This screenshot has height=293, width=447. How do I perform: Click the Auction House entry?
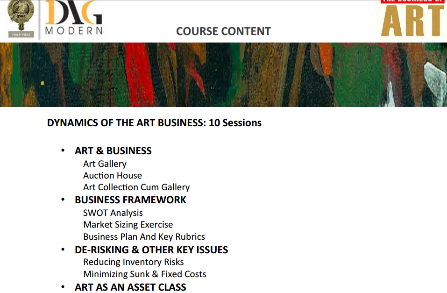click(x=113, y=175)
